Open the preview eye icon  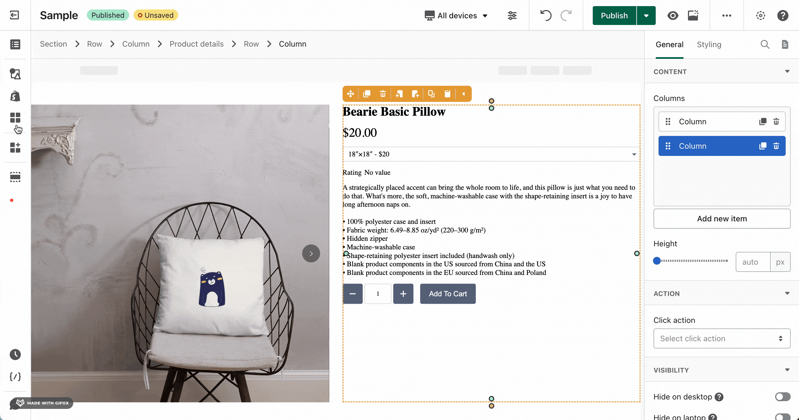672,16
